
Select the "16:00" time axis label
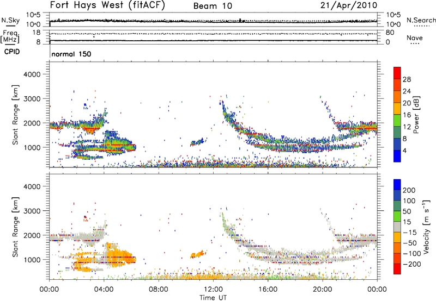[268, 290]
